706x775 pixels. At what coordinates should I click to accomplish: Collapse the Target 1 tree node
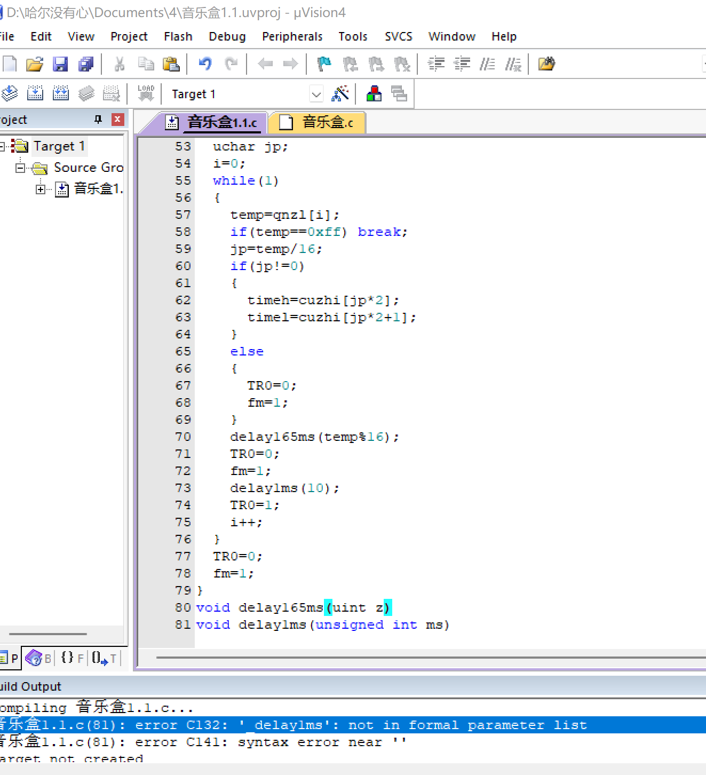[2, 146]
